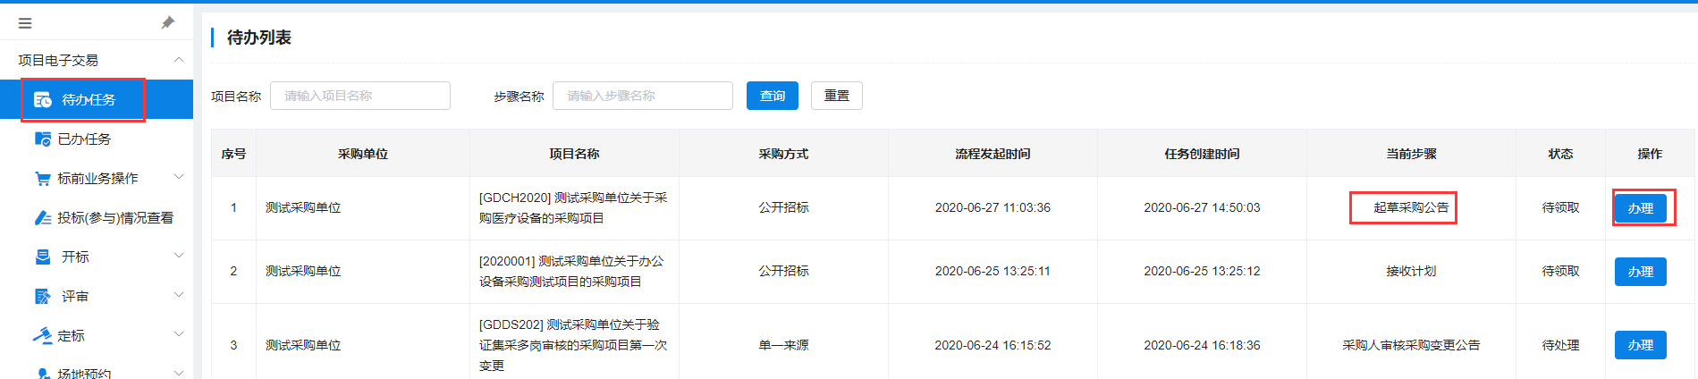Click the 重置 reset button

(836, 96)
